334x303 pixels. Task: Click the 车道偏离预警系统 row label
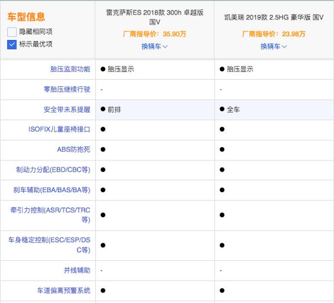(x=63, y=290)
